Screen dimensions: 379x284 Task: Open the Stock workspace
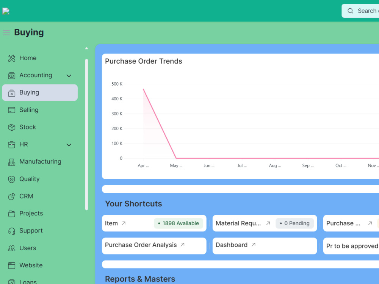pyautogui.click(x=40, y=127)
